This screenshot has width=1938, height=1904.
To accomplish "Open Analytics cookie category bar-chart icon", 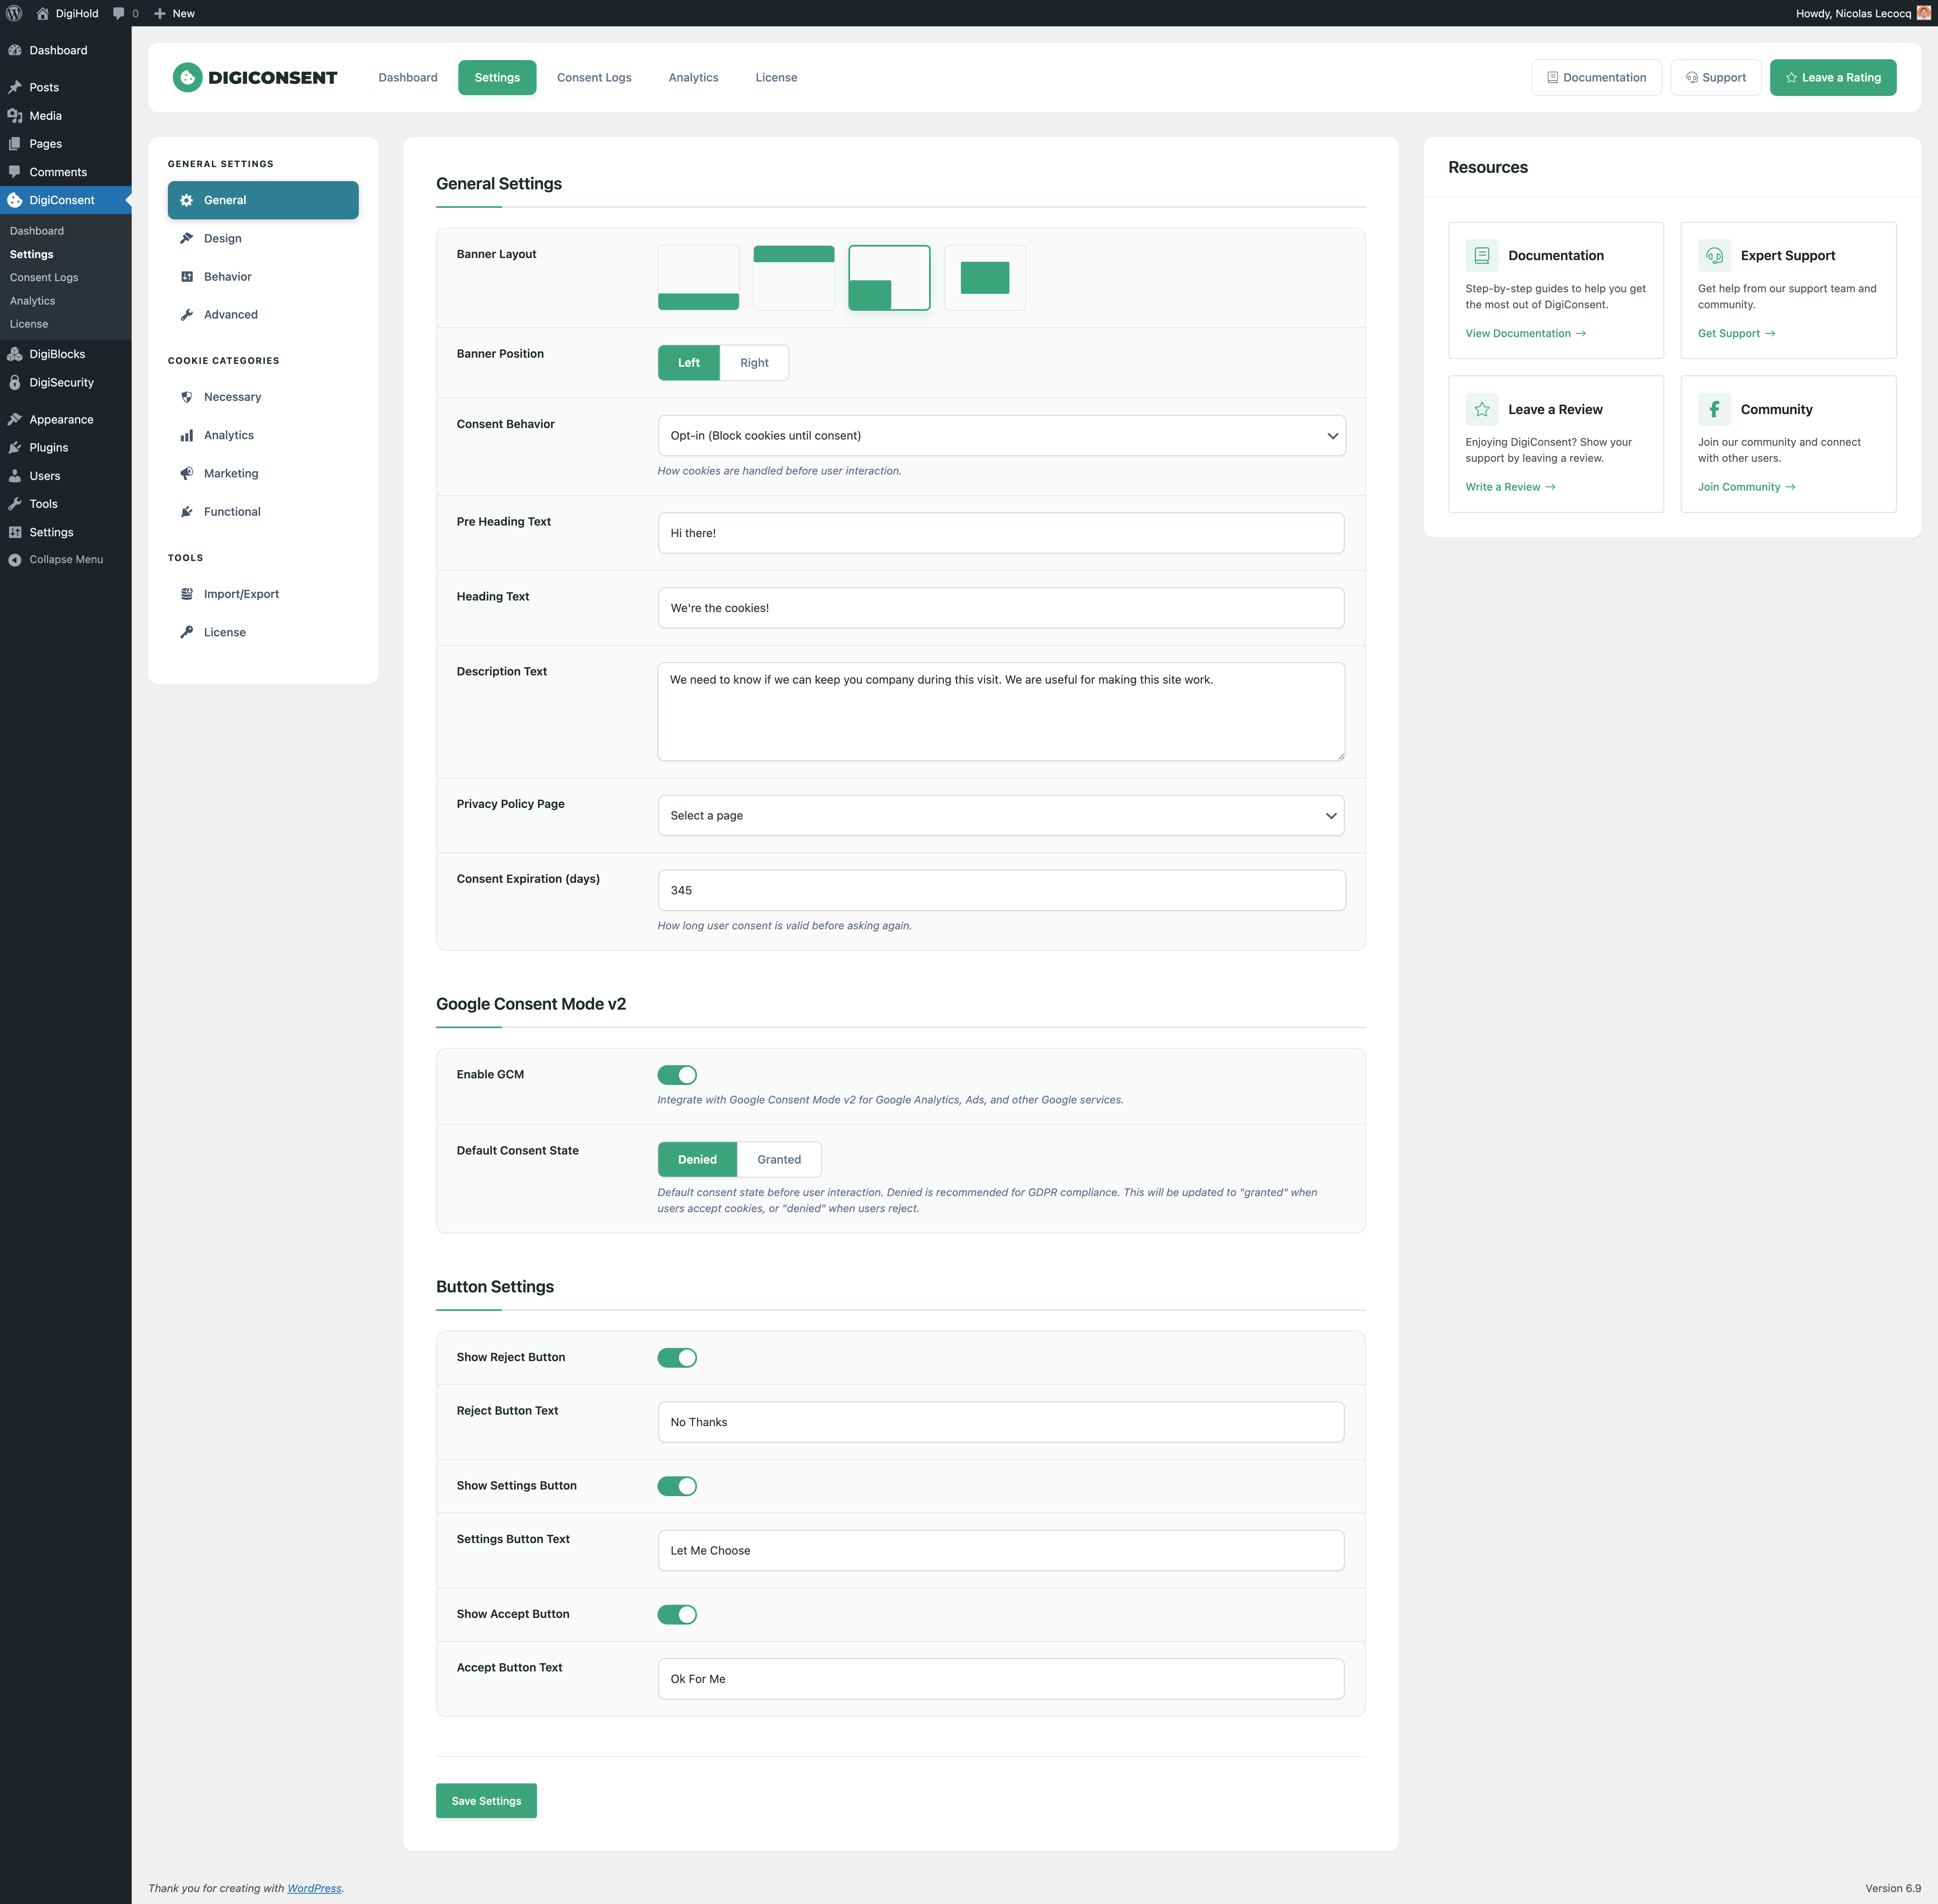I will tap(187, 435).
